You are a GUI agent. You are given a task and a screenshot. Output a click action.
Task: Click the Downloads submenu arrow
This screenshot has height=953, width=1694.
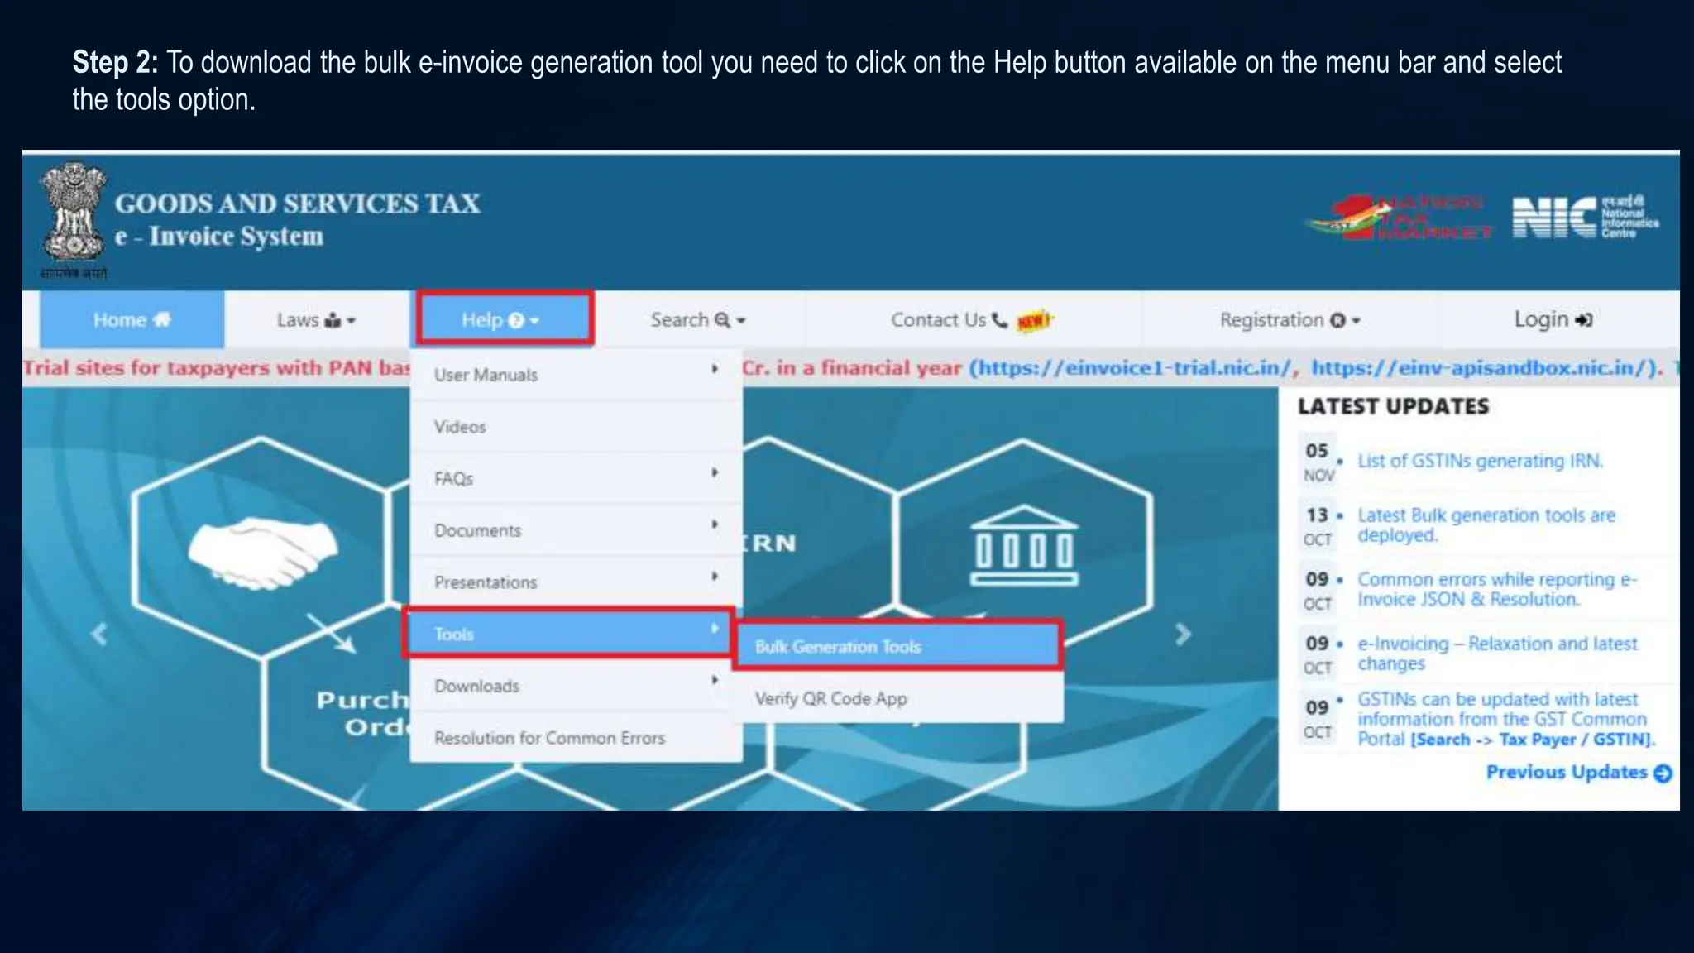[x=715, y=680]
